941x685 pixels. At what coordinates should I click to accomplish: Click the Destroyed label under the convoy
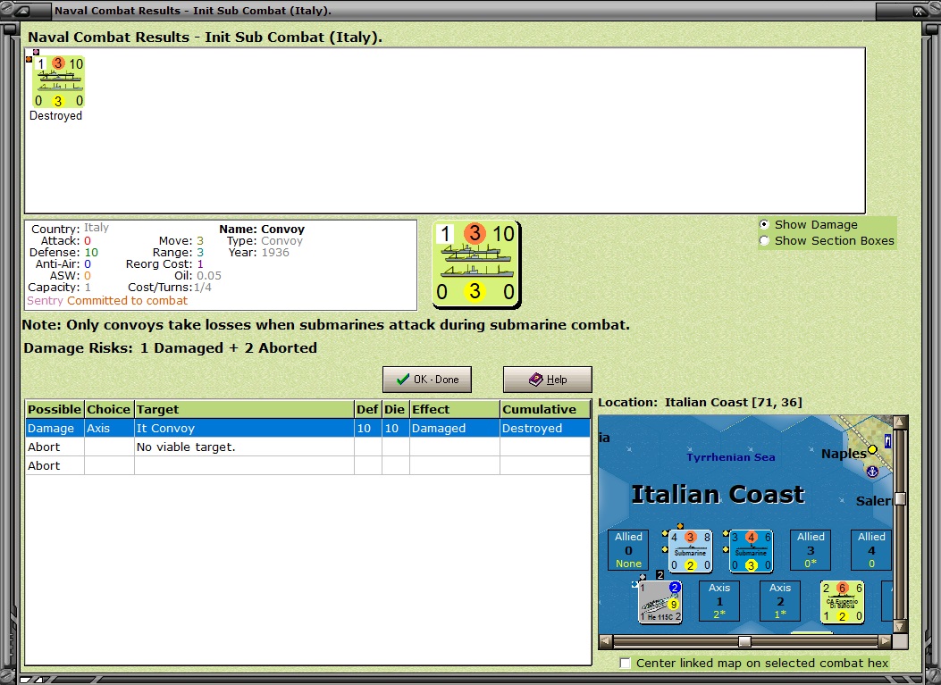[55, 116]
